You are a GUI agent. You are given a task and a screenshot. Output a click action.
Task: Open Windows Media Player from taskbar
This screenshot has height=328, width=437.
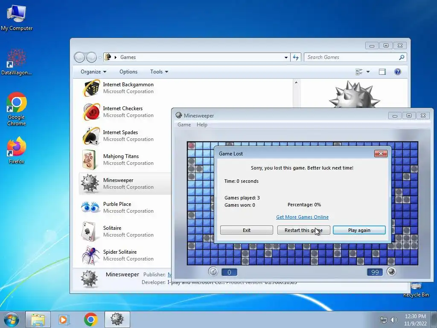[64, 319]
